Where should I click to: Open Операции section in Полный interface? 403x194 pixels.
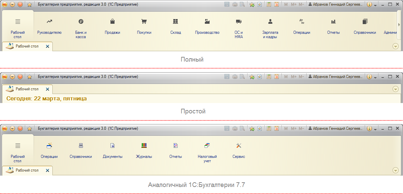302,27
